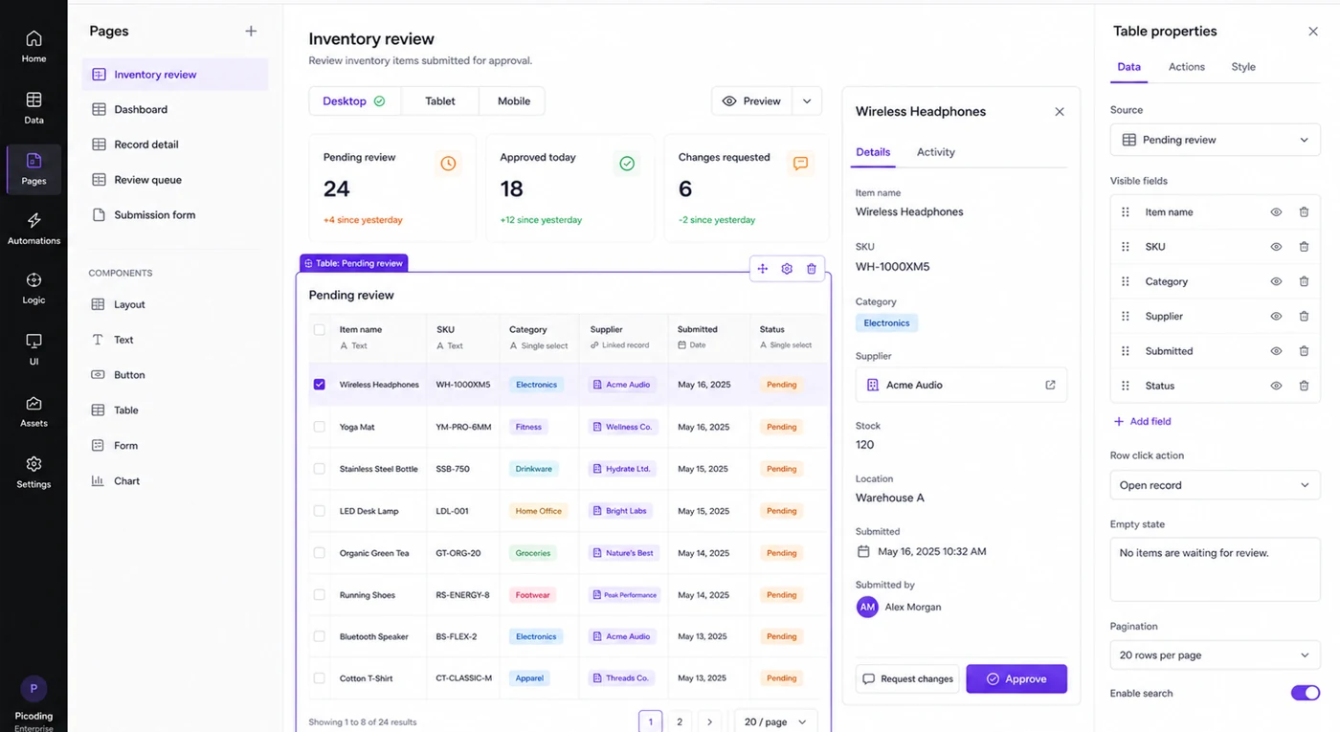This screenshot has height=732, width=1340.
Task: Go to next page of results
Action: pos(709,721)
